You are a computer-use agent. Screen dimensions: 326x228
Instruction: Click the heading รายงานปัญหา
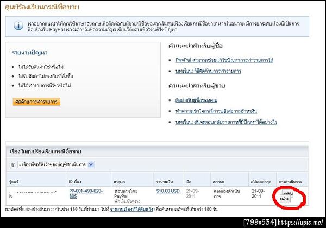pos(29,53)
